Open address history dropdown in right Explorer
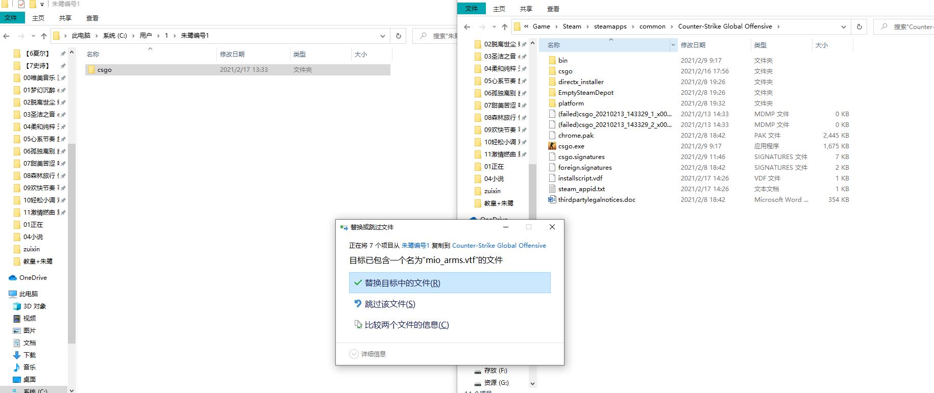This screenshot has height=393, width=934. (844, 27)
